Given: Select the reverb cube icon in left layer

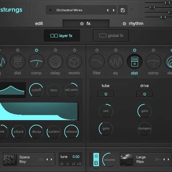Looking at the screenshot, I should pyautogui.click(x=74, y=62).
